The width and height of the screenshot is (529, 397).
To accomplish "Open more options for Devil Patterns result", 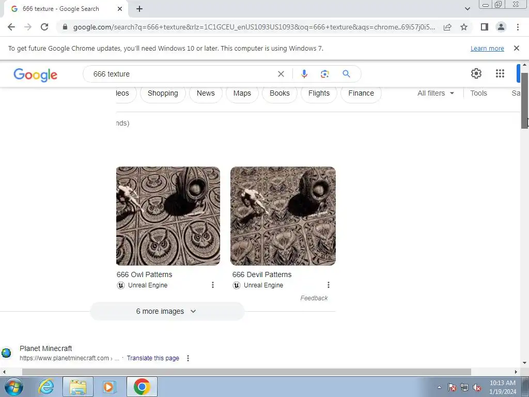I will [328, 285].
